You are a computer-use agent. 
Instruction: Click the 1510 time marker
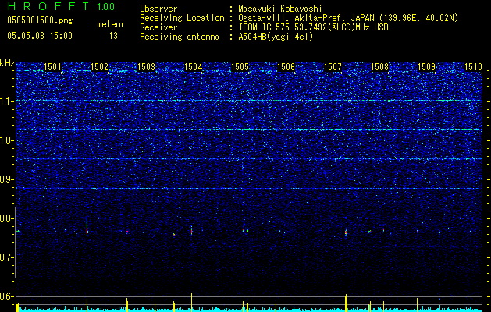[x=473, y=67]
